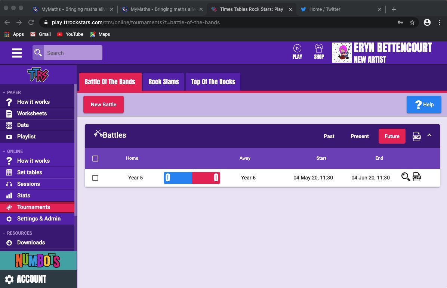This screenshot has width=447, height=288.
Task: Switch to Battle Of The Bands tab
Action: (x=110, y=82)
